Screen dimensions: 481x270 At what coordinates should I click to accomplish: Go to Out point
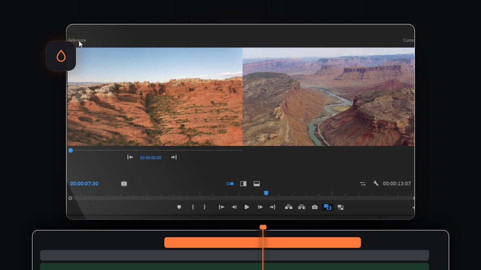coord(273,207)
